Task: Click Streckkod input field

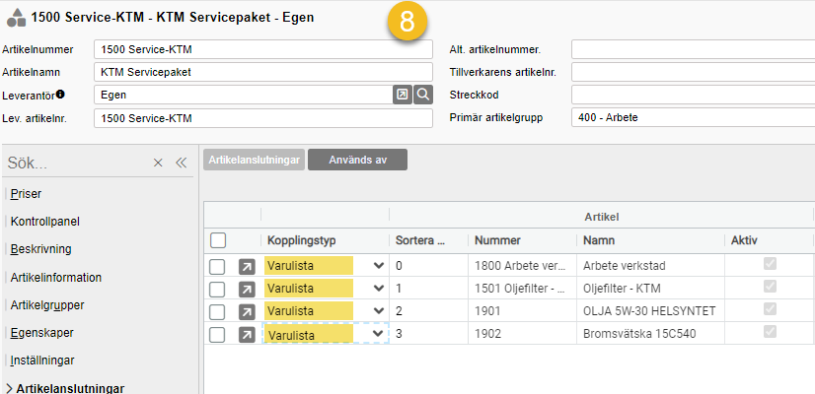Action: coord(693,95)
